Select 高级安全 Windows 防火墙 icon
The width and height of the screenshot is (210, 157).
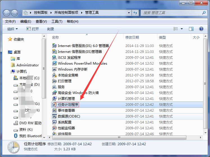(54, 93)
